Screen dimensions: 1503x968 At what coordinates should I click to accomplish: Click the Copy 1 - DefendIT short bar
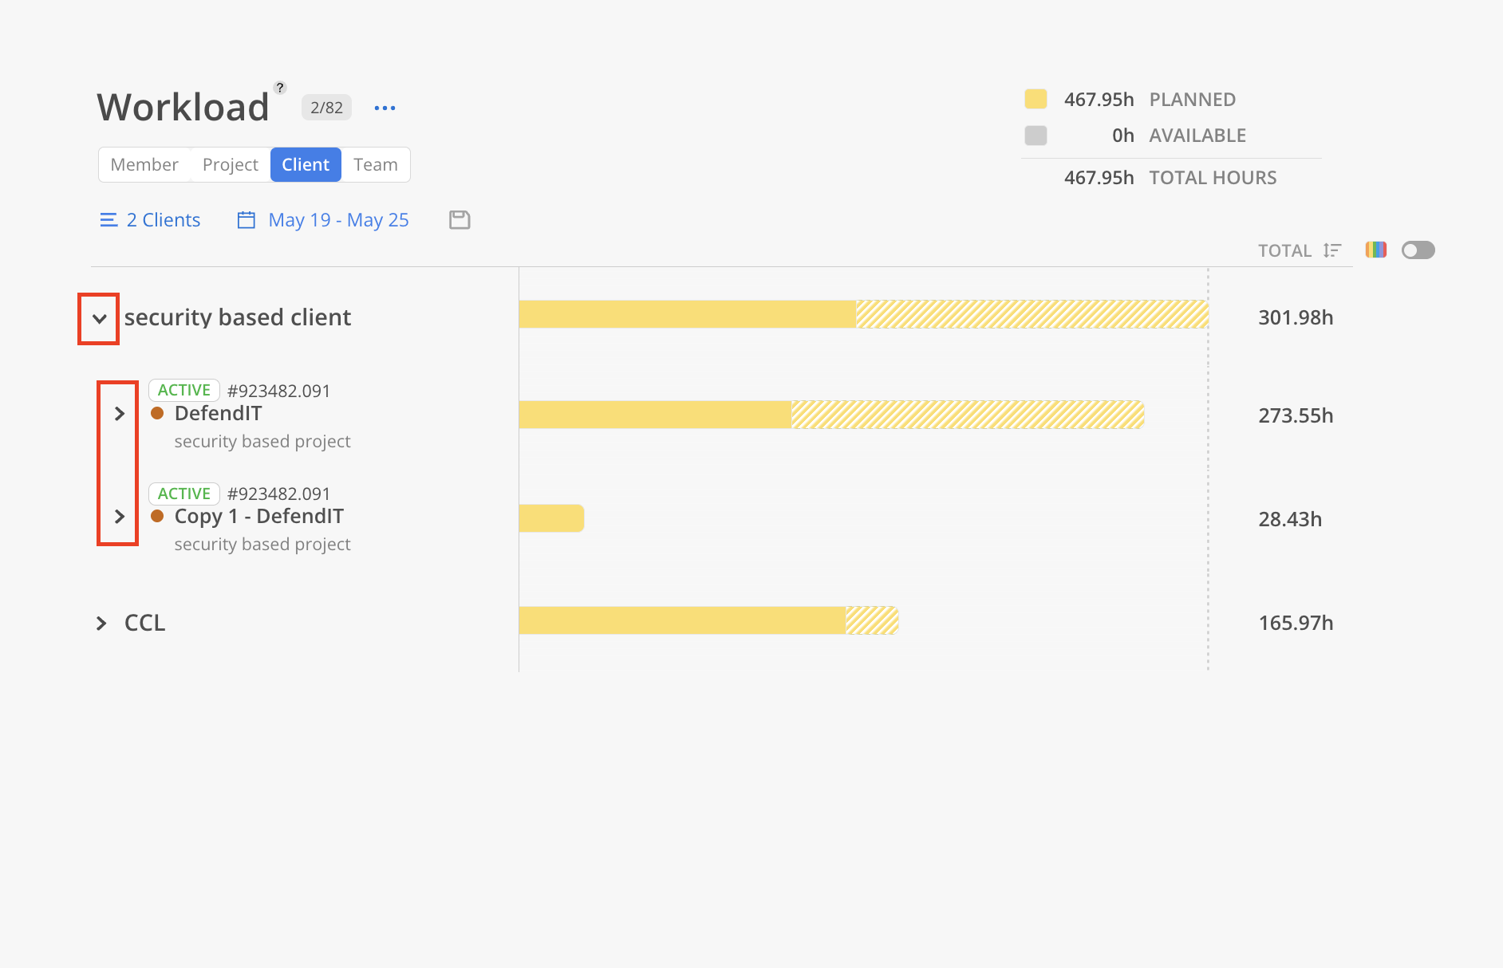click(552, 518)
